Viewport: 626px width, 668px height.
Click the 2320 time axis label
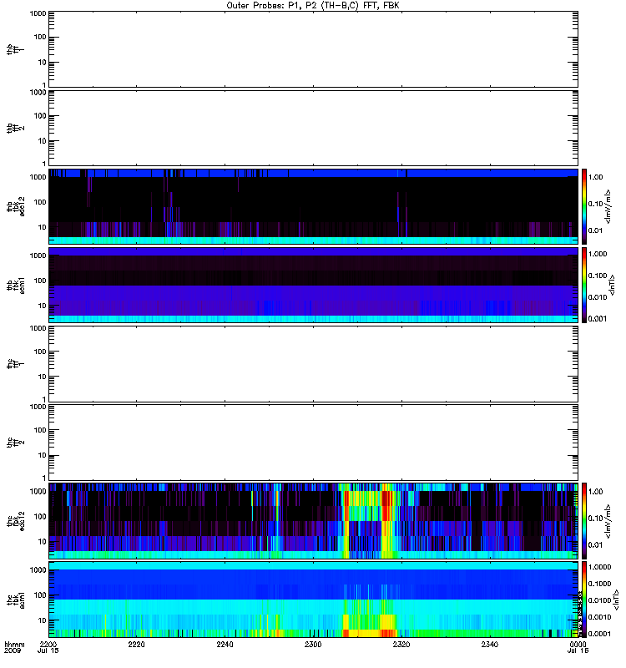coord(401,644)
